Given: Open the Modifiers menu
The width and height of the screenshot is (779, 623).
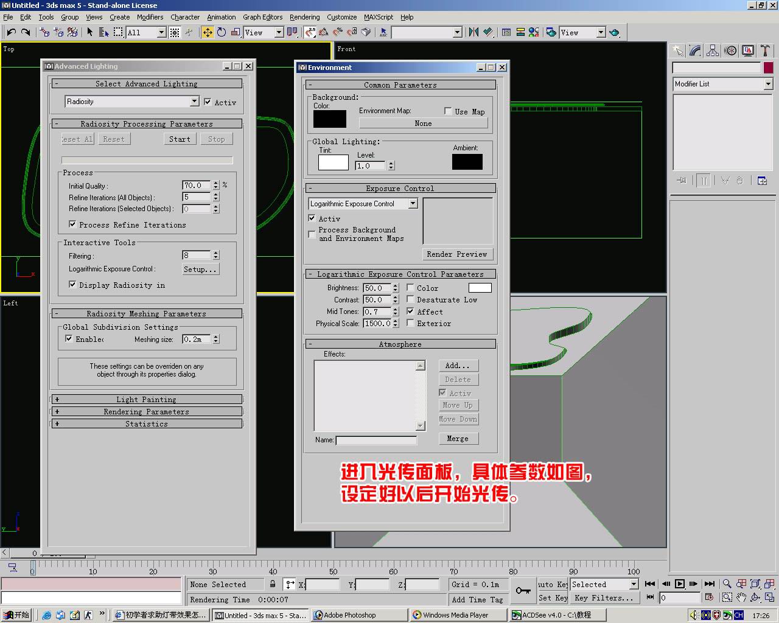Looking at the screenshot, I should click(x=150, y=17).
